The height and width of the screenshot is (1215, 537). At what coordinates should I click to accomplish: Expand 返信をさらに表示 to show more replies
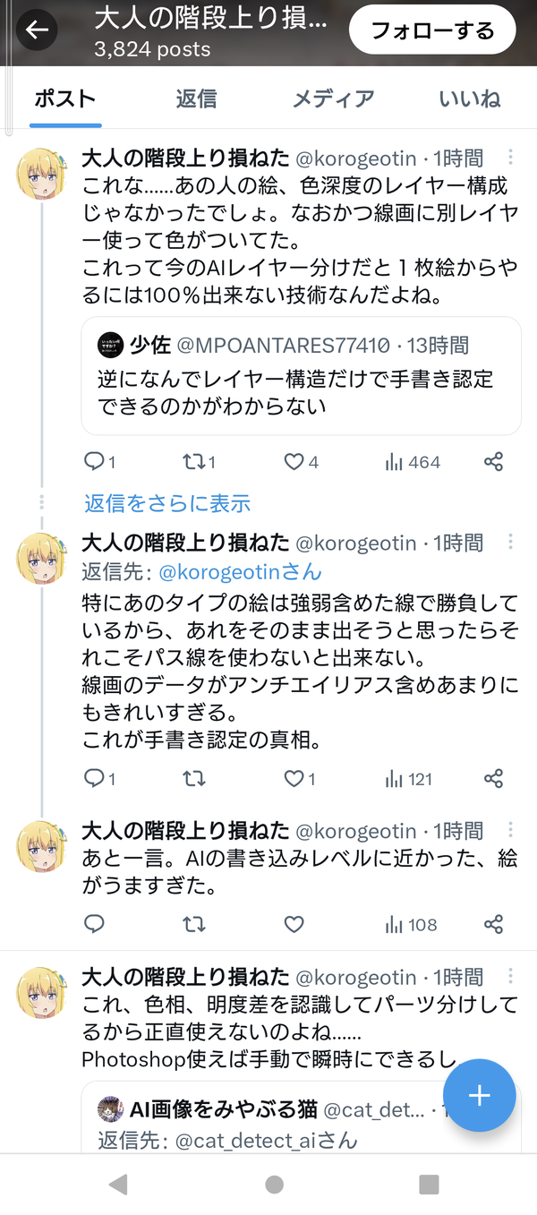tap(167, 503)
